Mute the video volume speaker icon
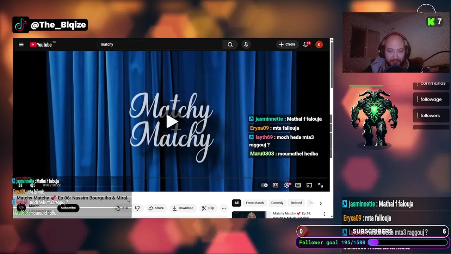The height and width of the screenshot is (254, 451). tap(32, 185)
